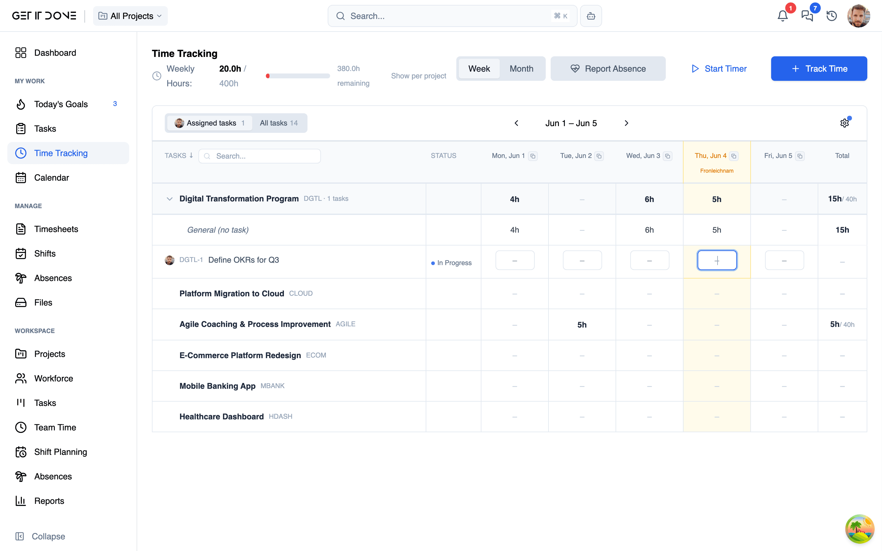
Task: Focus the global Search field
Action: pyautogui.click(x=452, y=16)
